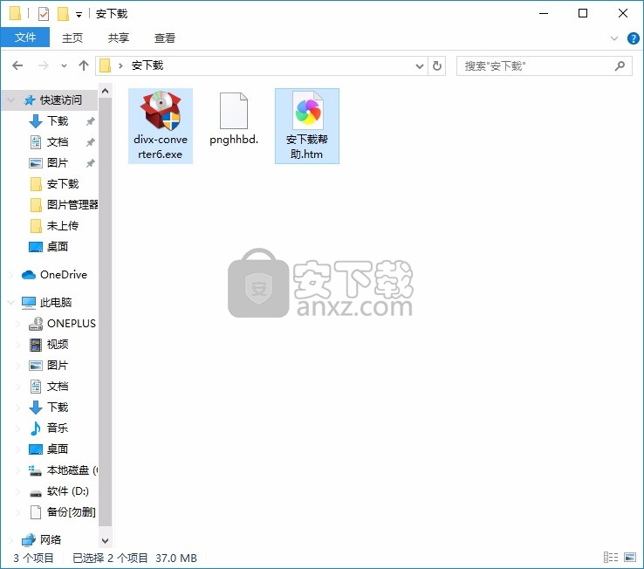Click the address bar folder icon
The image size is (644, 569).
pos(105,65)
